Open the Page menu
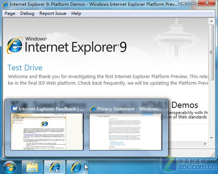Viewport: 218px width, 174px height. tap(10, 14)
